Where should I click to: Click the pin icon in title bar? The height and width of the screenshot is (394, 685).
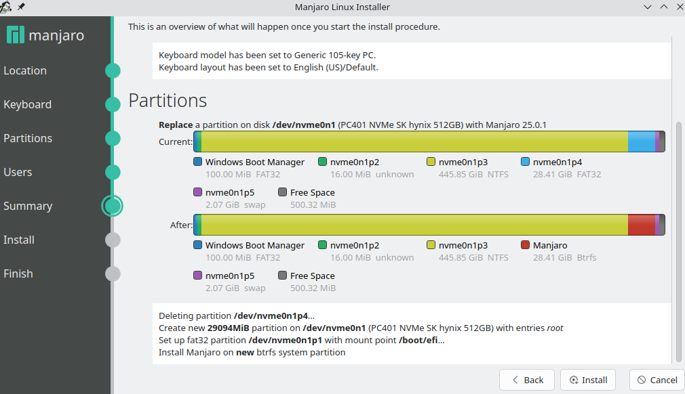(21, 7)
